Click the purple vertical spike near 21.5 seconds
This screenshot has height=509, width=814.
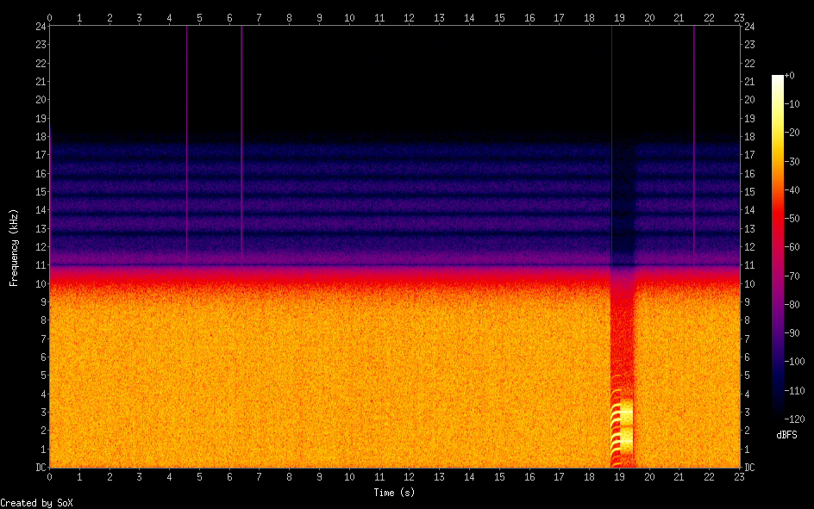[694, 138]
